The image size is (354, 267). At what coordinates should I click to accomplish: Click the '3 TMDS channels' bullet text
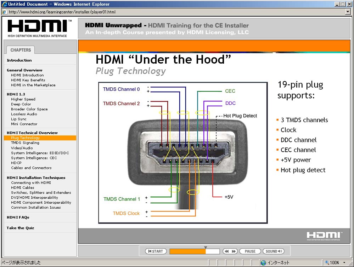(304, 120)
